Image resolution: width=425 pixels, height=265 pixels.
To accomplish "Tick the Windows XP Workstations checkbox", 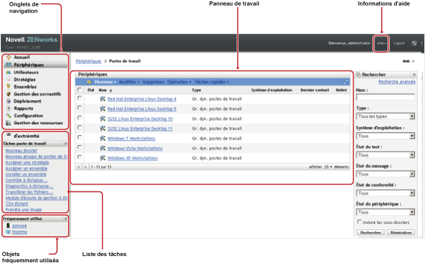I will pos(79,157).
